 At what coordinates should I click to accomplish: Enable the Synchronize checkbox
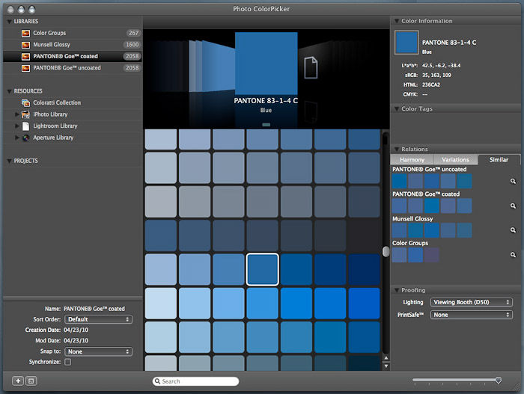point(68,362)
